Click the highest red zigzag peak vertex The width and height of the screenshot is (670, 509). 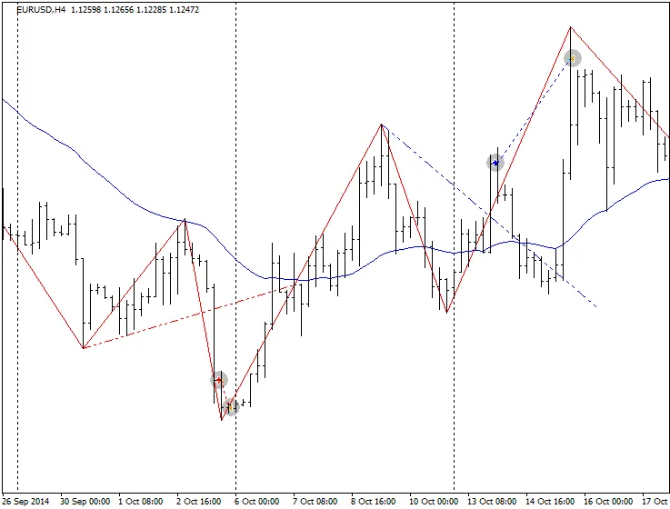click(x=570, y=27)
